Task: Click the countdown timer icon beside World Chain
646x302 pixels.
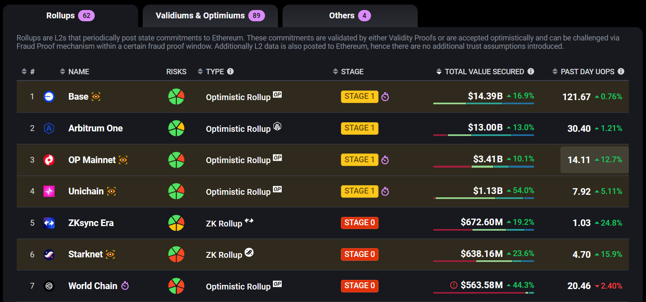Action: pyautogui.click(x=125, y=286)
